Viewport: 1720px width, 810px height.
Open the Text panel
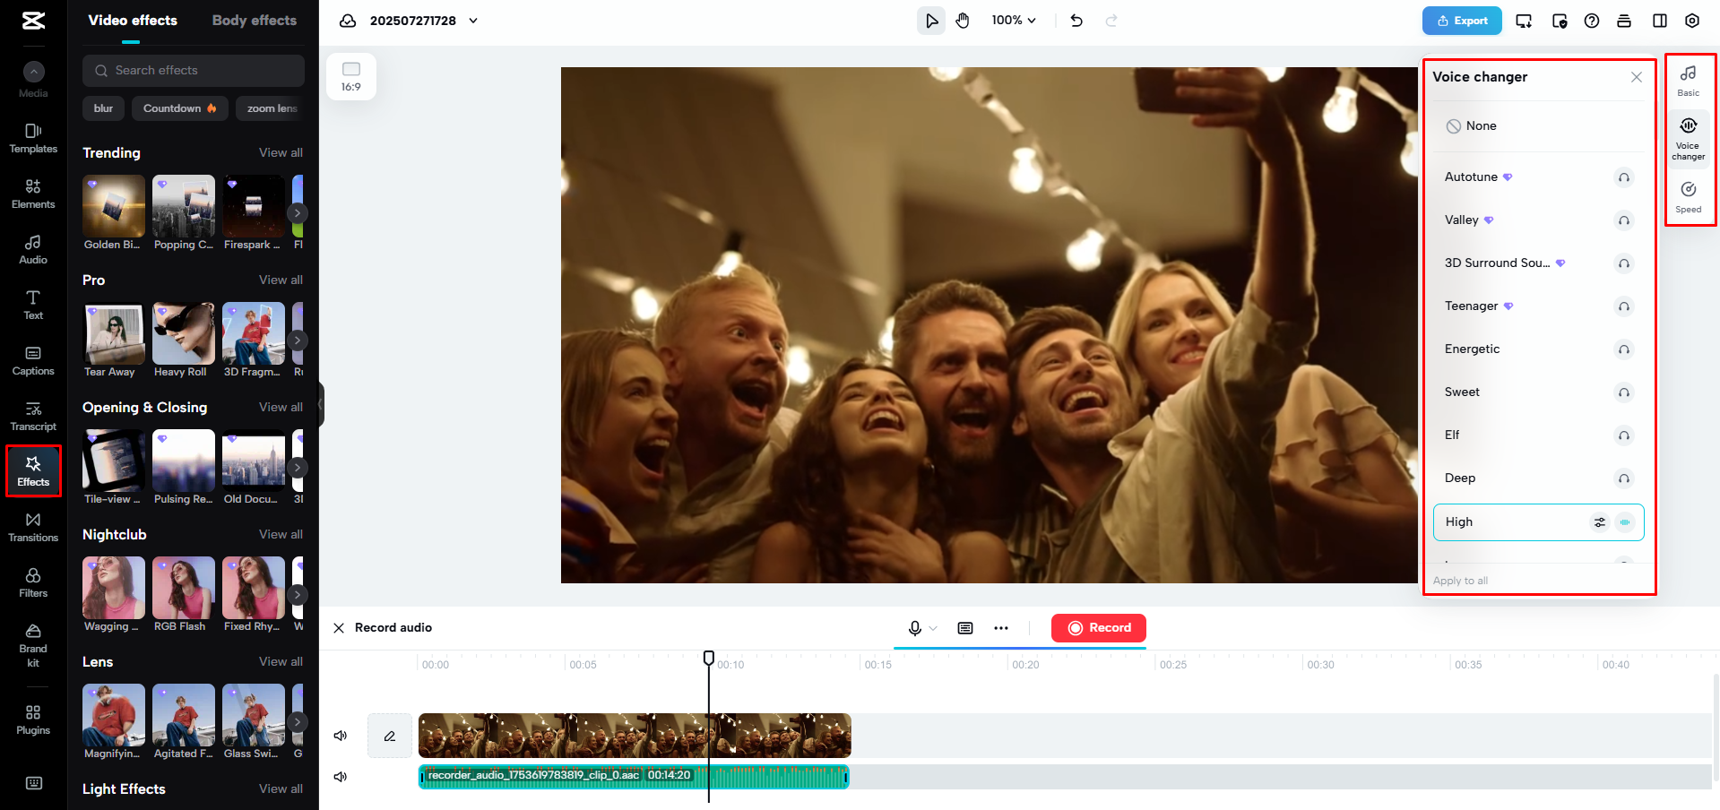33,305
